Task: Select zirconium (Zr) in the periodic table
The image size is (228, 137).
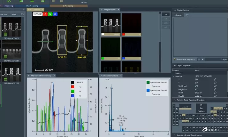Action: tap(184, 118)
